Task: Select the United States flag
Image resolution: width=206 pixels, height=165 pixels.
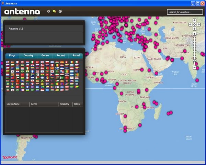Action: [8, 63]
